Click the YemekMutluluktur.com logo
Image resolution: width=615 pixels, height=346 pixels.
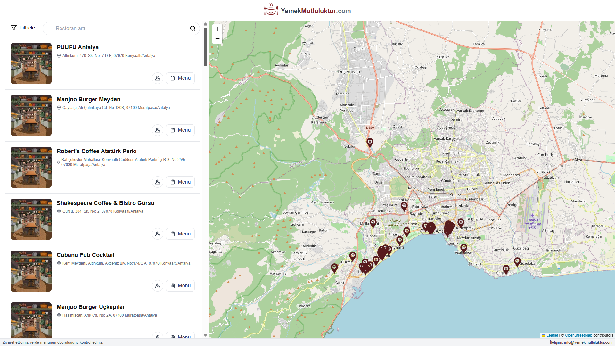point(307,10)
